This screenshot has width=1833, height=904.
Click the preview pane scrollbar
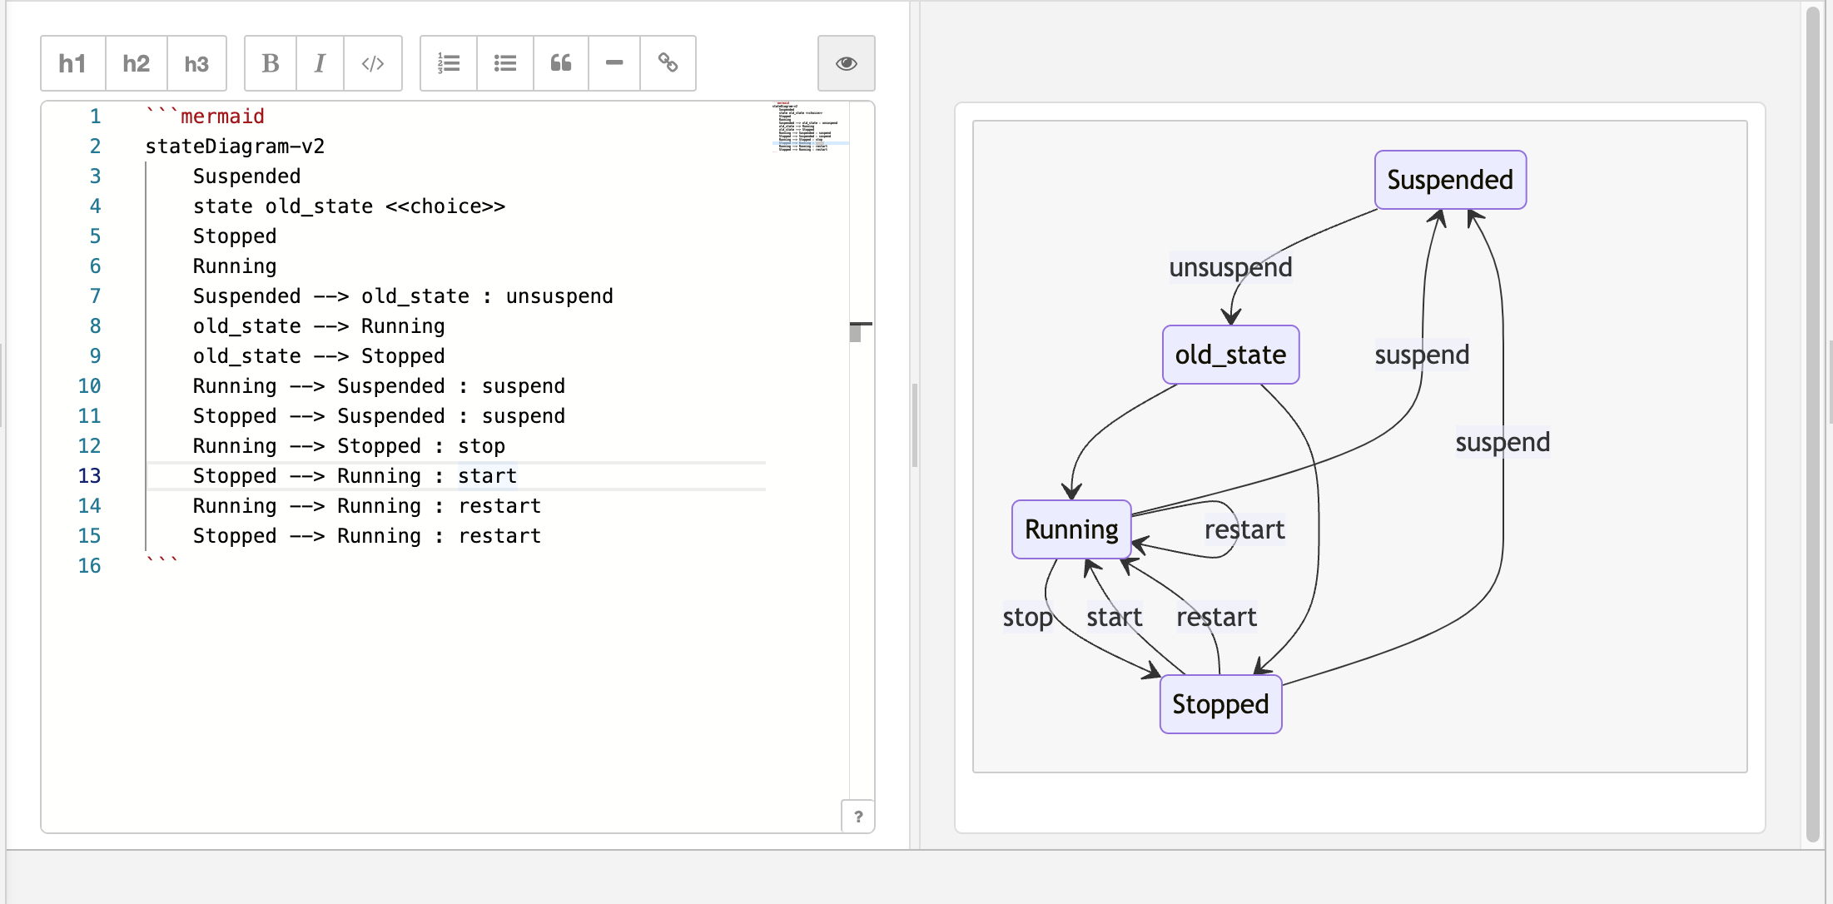coord(1813,425)
